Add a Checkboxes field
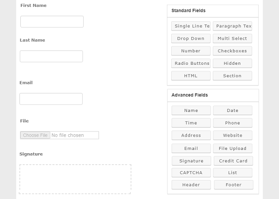The height and width of the screenshot is (199, 279). (x=232, y=51)
